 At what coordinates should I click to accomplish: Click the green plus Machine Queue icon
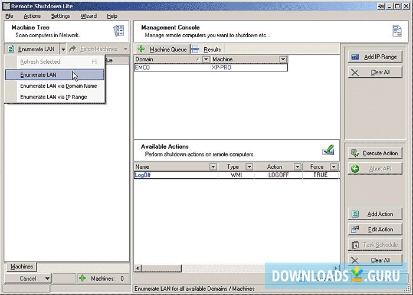tap(141, 49)
